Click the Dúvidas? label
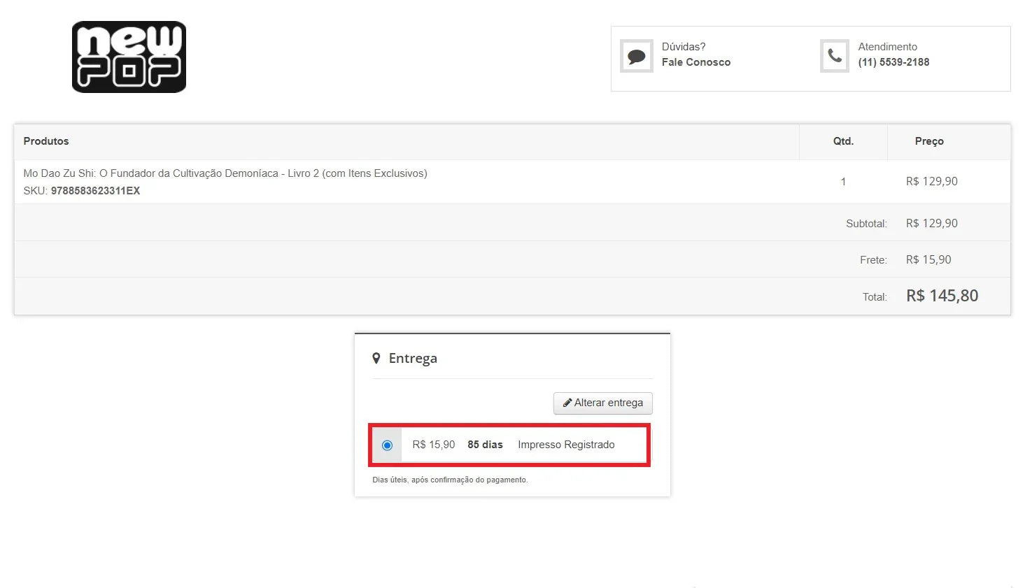This screenshot has width=1025, height=588. (x=683, y=47)
